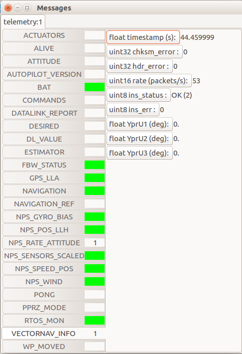Maximize the Messages window
242x354 pixels.
[x=27, y=8]
